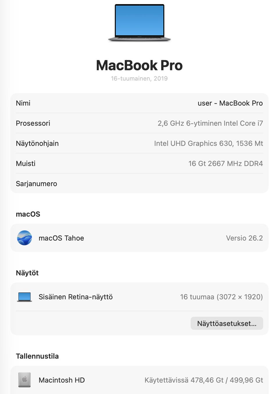Viewport: 279px width, 394px height.
Task: Click the macOS Tahoe label
Action: point(61,238)
